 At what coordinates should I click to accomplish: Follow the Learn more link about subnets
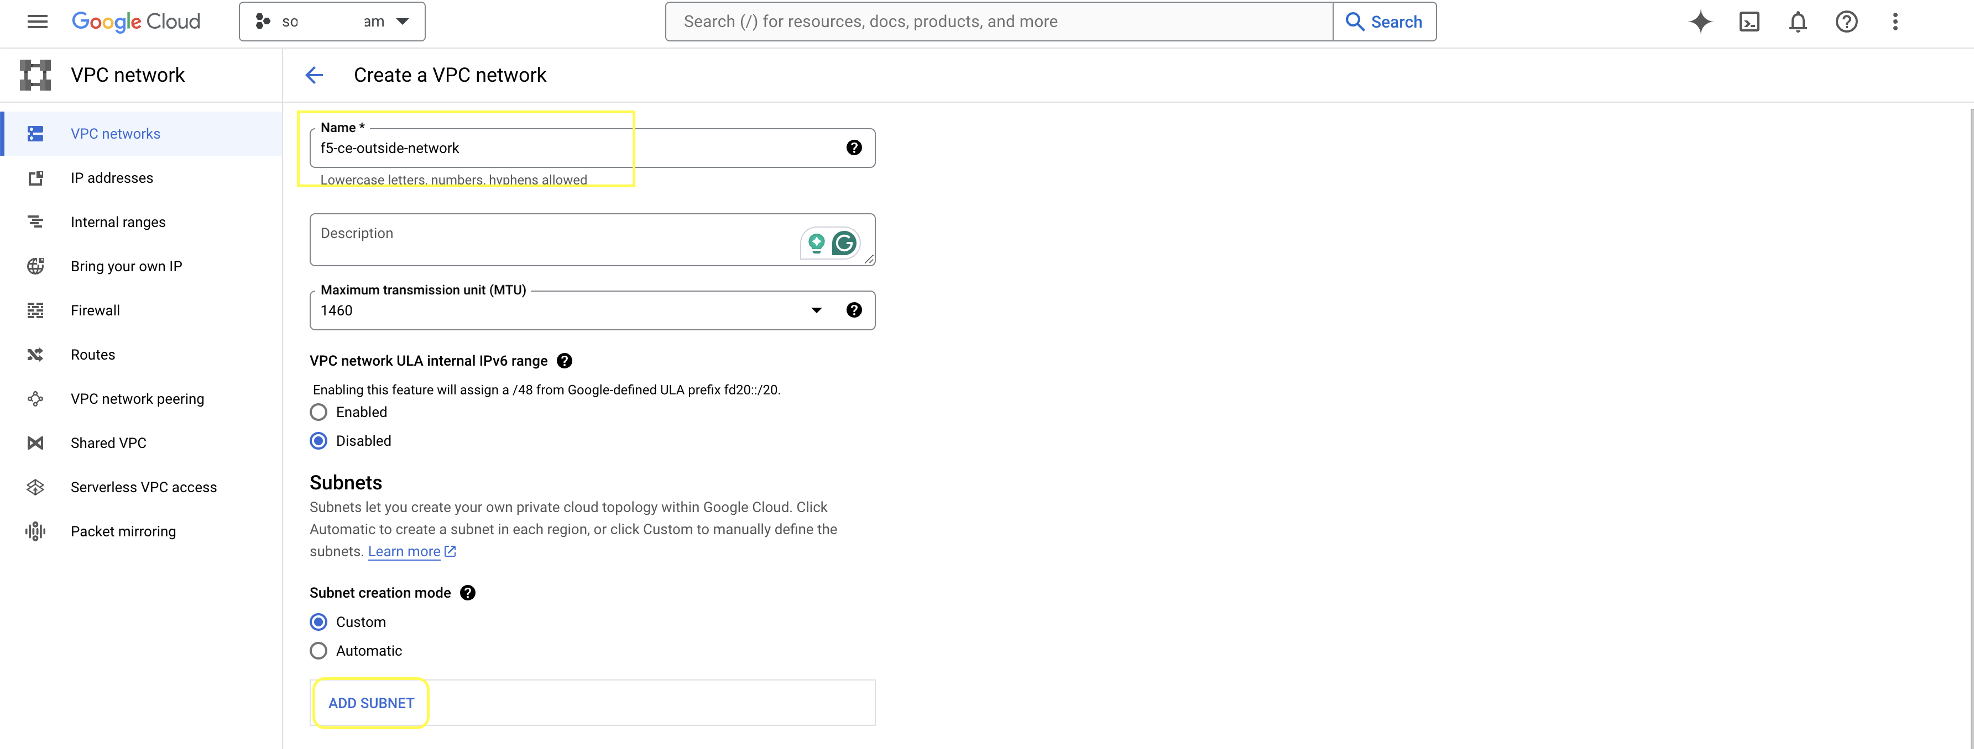(404, 551)
